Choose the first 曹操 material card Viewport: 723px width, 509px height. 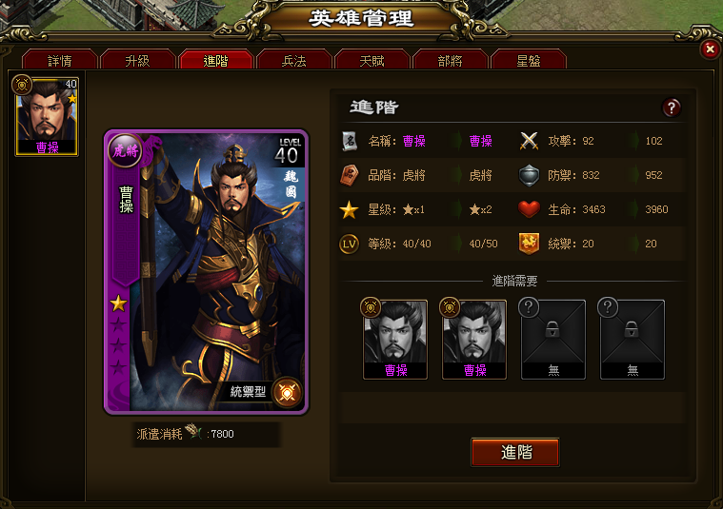point(395,340)
